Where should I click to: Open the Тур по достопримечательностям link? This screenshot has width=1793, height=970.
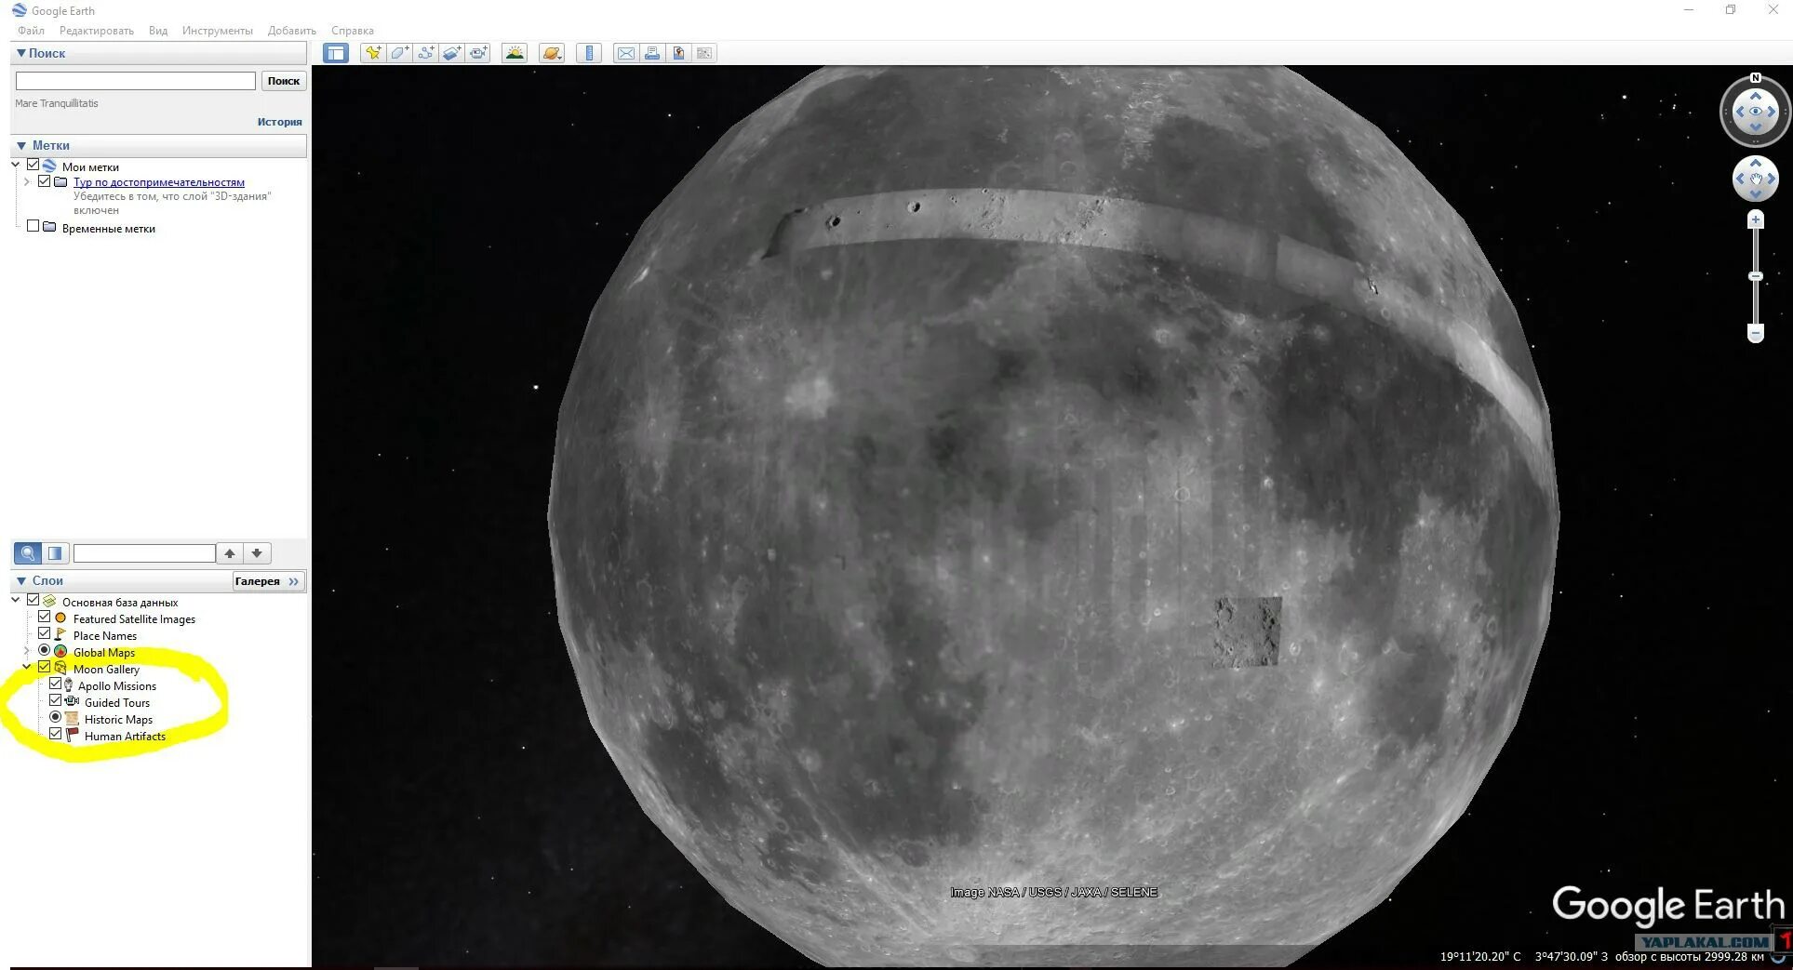(x=159, y=182)
